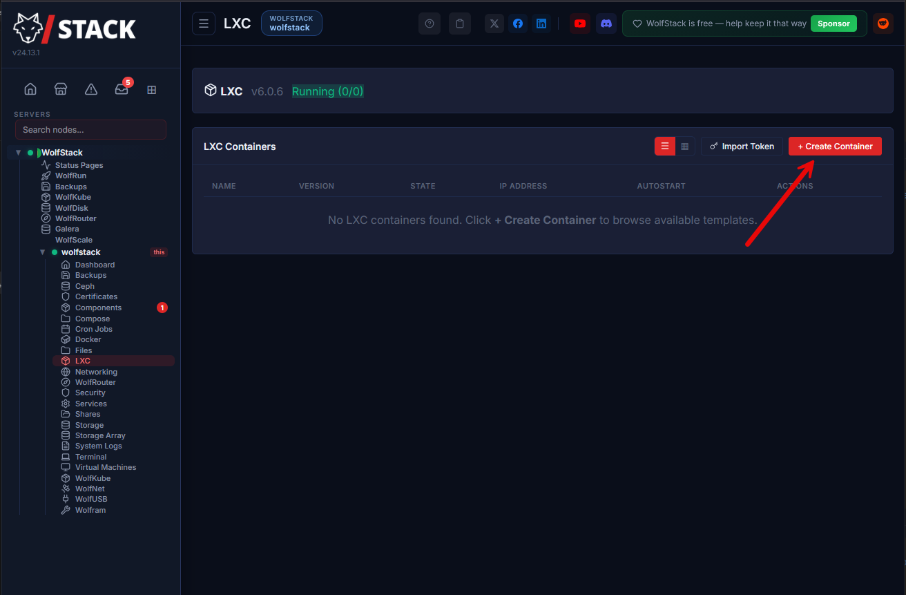
Task: Open Security in node menu
Action: (x=90, y=393)
